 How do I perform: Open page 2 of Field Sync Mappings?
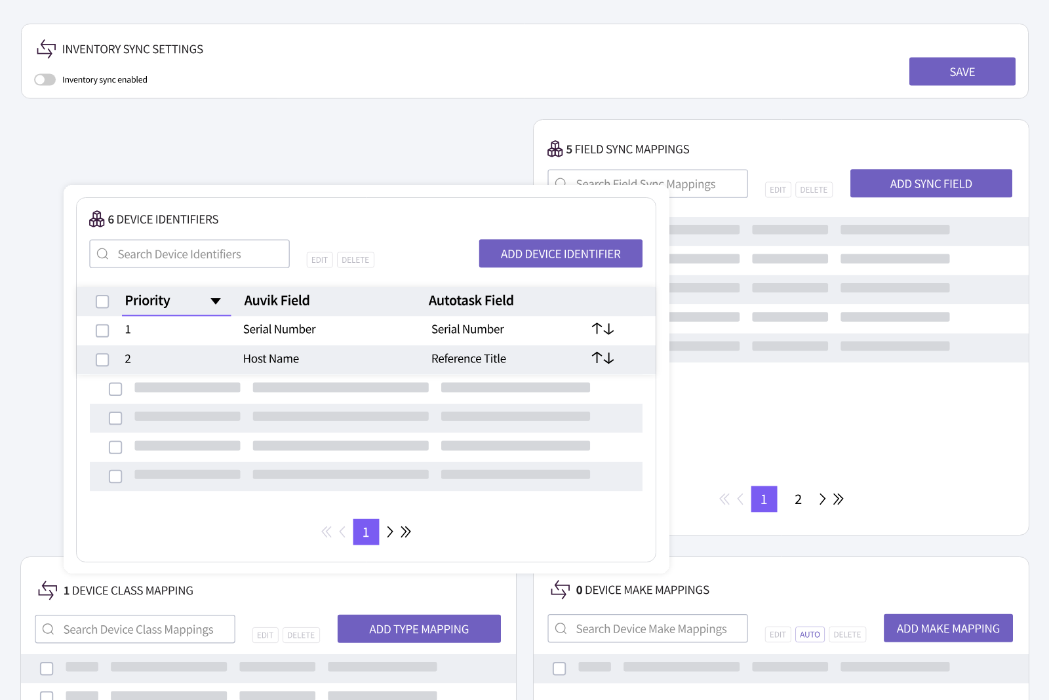point(798,499)
